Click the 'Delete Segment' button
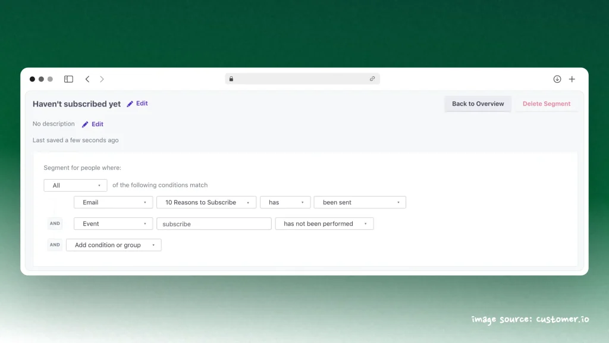The height and width of the screenshot is (343, 609). click(546, 104)
